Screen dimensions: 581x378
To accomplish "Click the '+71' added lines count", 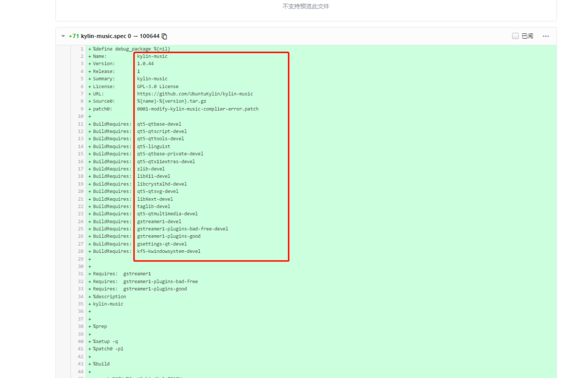I will click(74, 37).
